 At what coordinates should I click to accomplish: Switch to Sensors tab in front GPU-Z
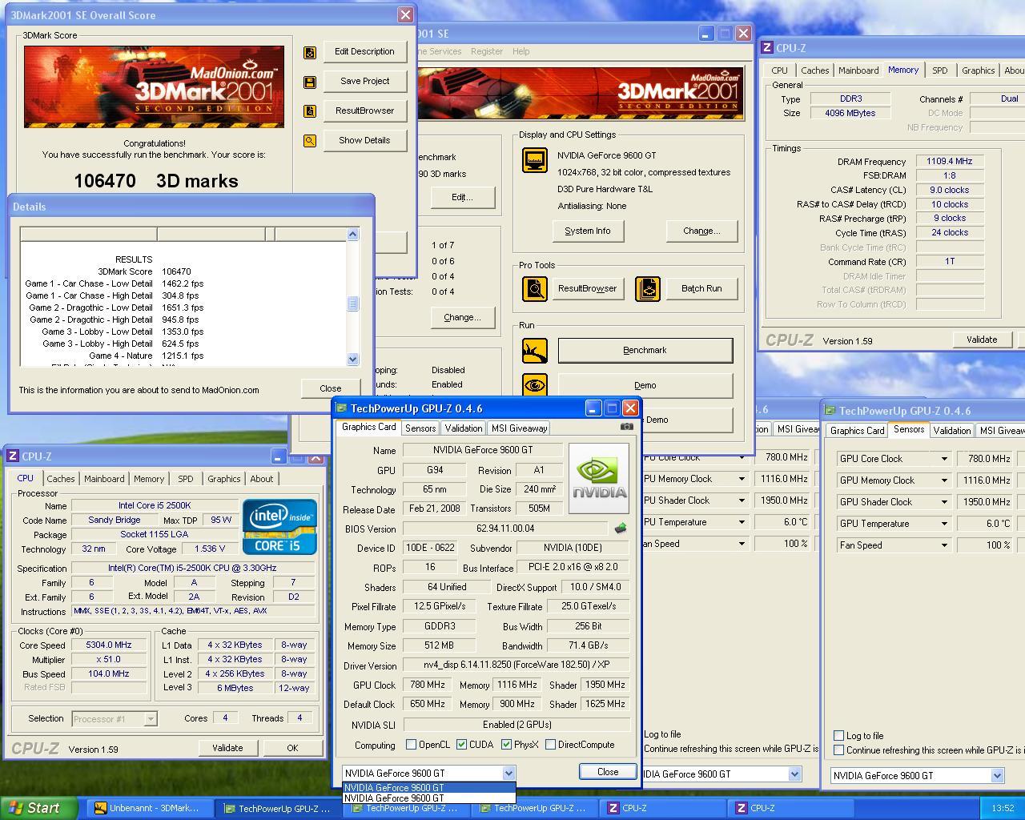pos(420,428)
